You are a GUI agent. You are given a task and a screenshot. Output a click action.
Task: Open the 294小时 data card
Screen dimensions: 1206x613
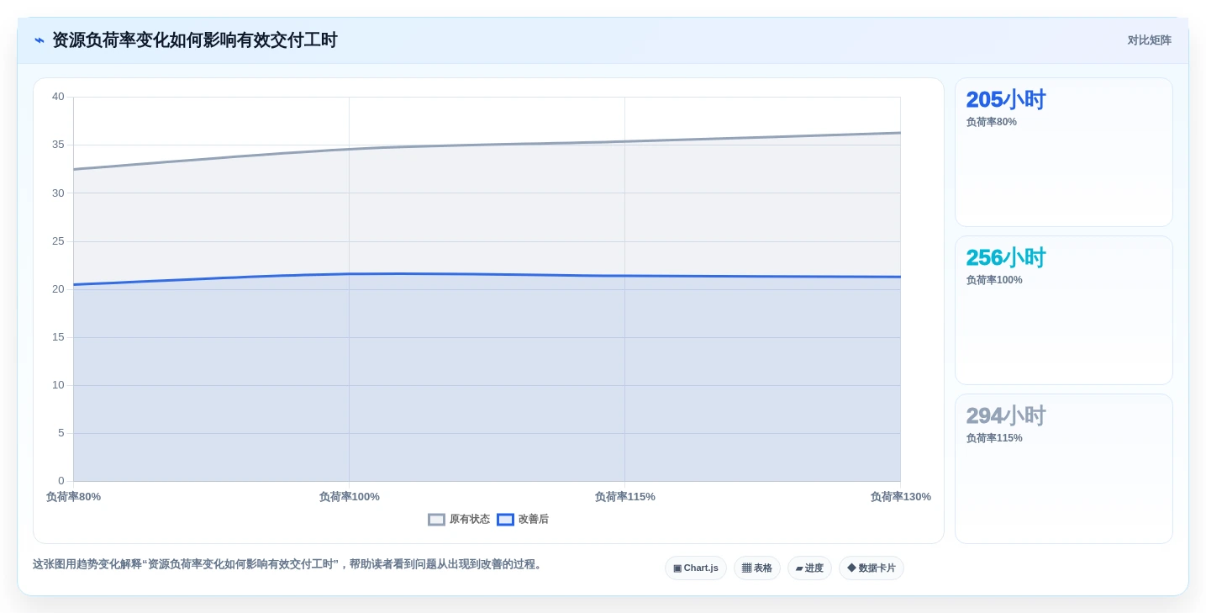pyautogui.click(x=1064, y=468)
